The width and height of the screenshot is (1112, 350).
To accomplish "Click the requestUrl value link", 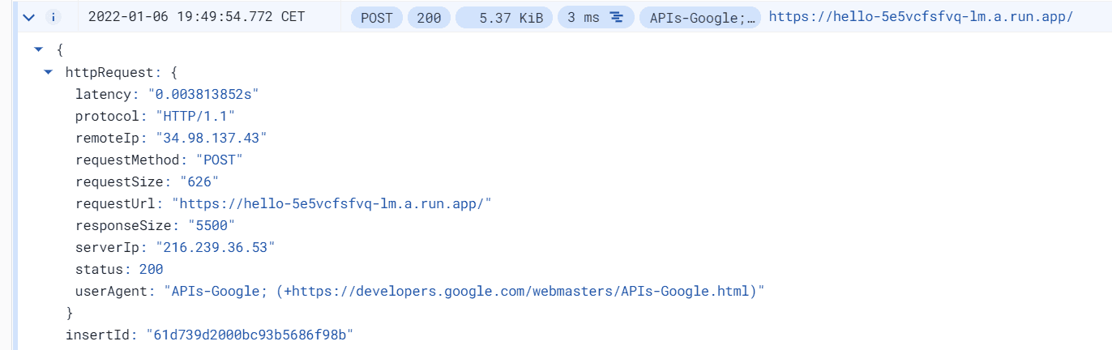I will pos(331,204).
